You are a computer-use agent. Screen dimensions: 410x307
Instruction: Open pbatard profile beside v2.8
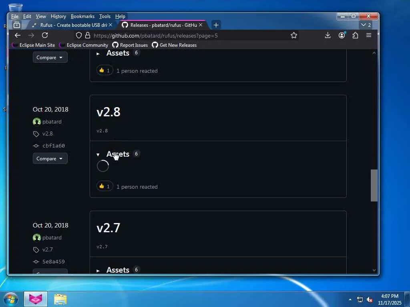pos(52,122)
